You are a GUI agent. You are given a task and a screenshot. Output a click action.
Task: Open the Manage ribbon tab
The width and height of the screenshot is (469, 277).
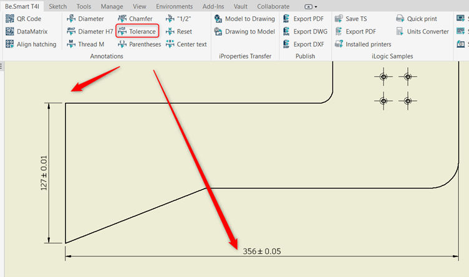(112, 6)
